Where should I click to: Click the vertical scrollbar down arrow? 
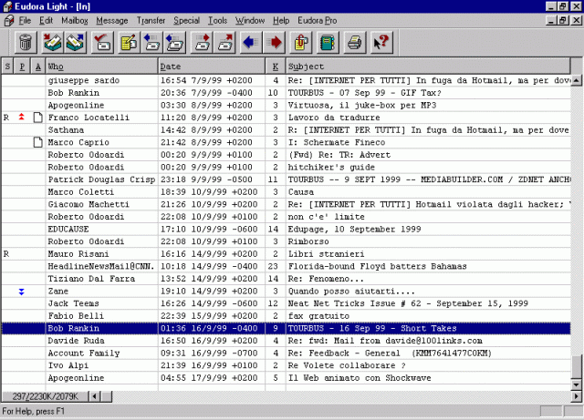point(576,385)
